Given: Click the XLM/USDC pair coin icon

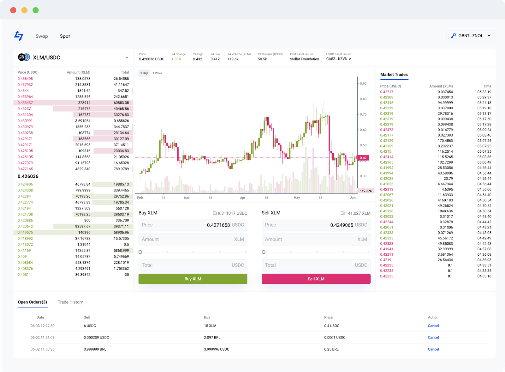Looking at the screenshot, I should click(24, 57).
